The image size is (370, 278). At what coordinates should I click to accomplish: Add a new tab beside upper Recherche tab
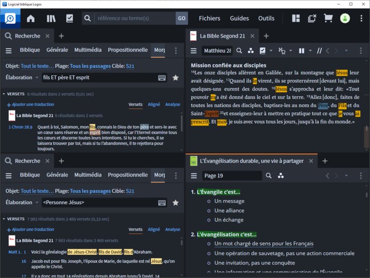pyautogui.click(x=62, y=36)
